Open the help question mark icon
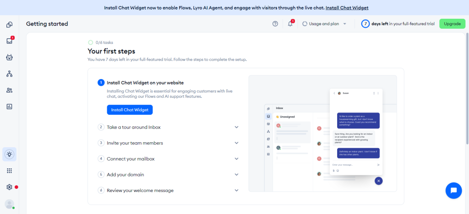This screenshot has width=469, height=214. (x=275, y=24)
